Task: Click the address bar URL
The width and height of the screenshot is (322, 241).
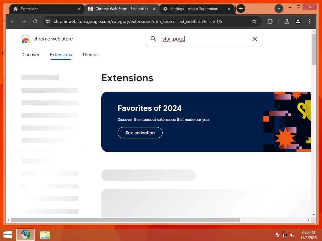Action: pyautogui.click(x=138, y=21)
